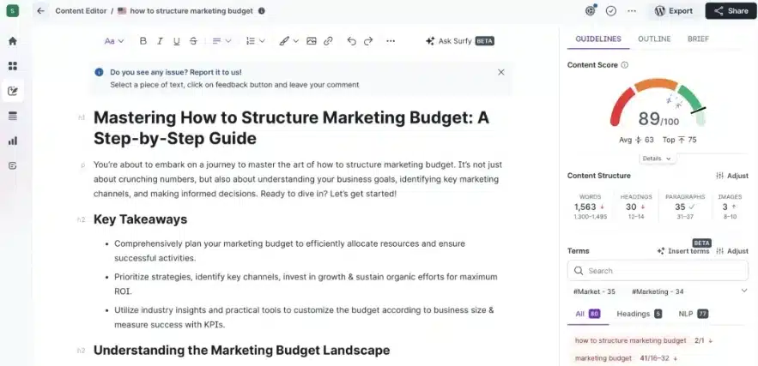The image size is (758, 366).
Task: Toggle bold formatting in the toolbar
Action: coord(143,41)
